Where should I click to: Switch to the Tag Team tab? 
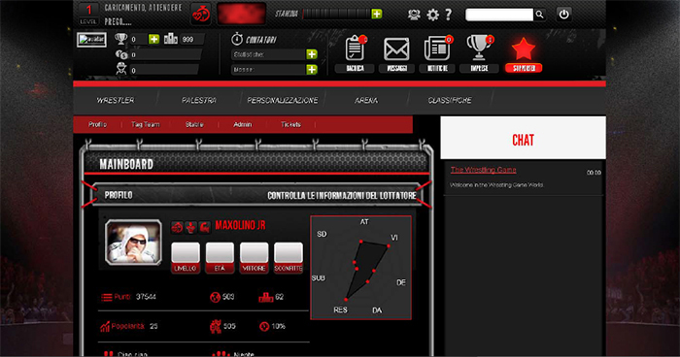[x=146, y=124]
